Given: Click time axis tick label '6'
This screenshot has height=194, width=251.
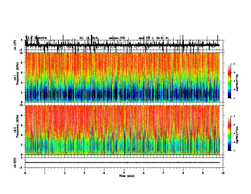Looking at the screenshot, I should point(144,173).
